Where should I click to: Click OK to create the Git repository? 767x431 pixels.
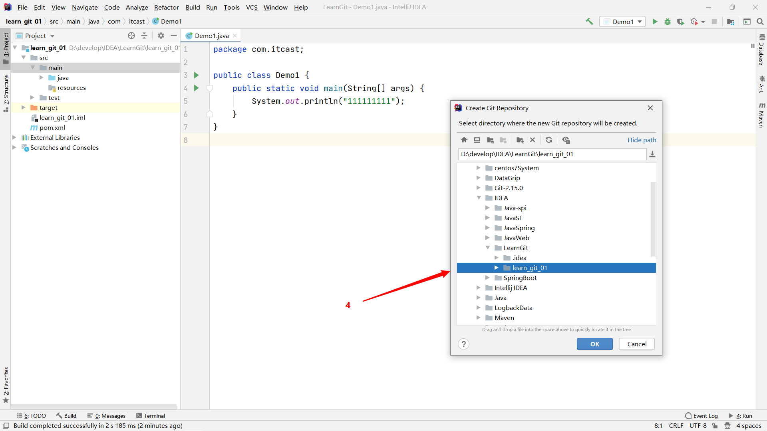tap(594, 344)
